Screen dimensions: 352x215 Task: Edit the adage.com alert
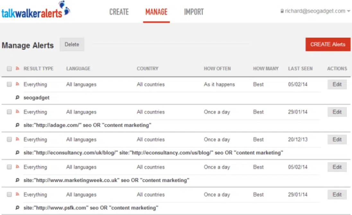(x=337, y=112)
